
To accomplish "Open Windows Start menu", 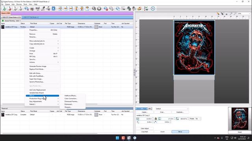I will point(117,138).
